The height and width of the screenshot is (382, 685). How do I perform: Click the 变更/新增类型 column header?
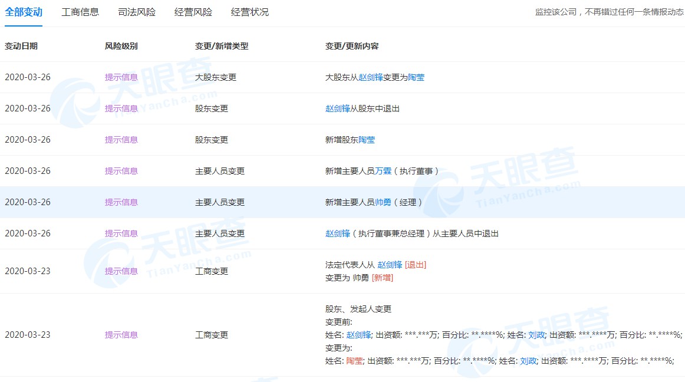tap(222, 46)
